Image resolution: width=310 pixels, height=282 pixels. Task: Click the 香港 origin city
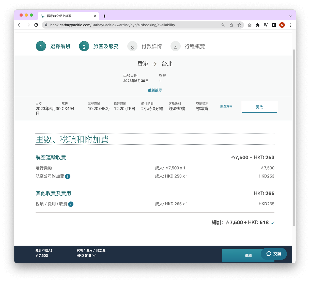pos(143,64)
